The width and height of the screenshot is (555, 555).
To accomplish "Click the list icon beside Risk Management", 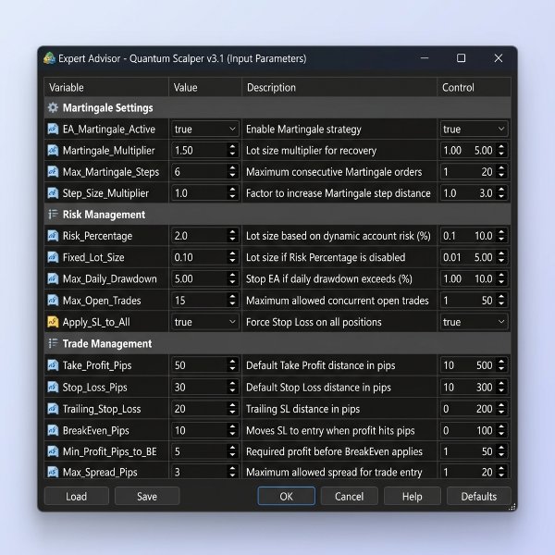I will point(53,215).
